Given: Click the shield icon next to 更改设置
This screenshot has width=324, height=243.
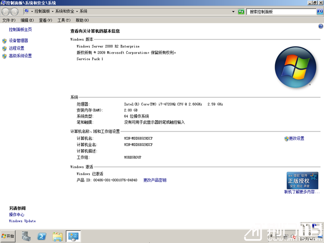Looking at the screenshot, I should click(x=286, y=139).
